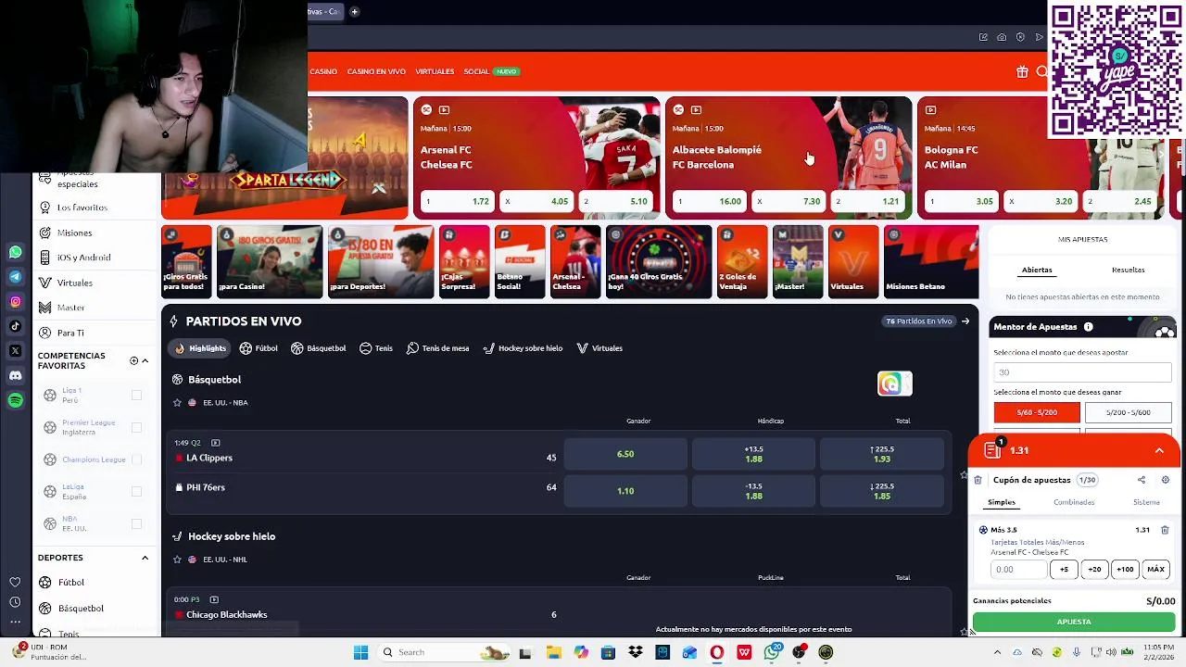The image size is (1186, 667).
Task: Add a favorite competition with plus icon
Action: tap(133, 360)
